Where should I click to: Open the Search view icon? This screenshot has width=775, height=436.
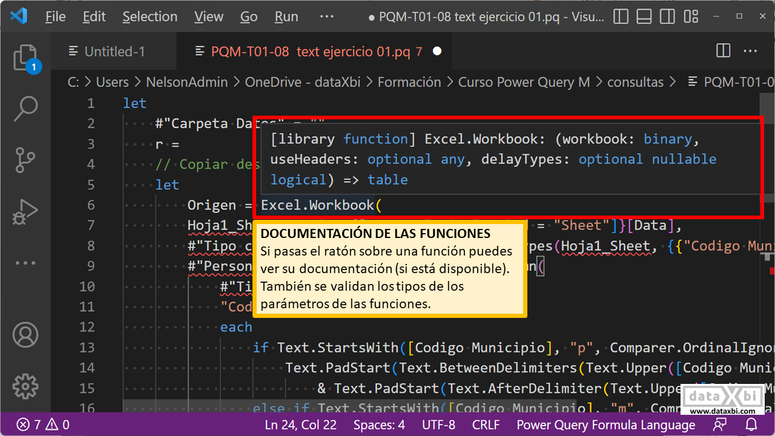click(x=25, y=109)
